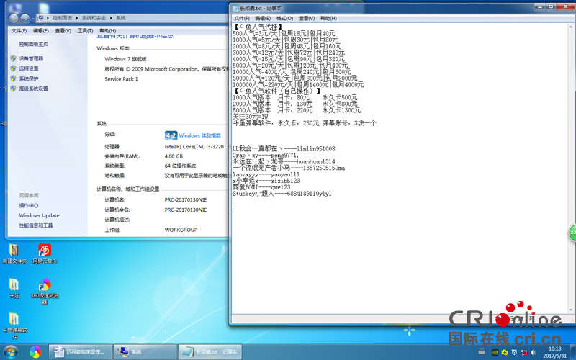Viewport: 576px width, 360px height.
Task: Go to 控制面板主页 in the left pane
Action: [33, 44]
